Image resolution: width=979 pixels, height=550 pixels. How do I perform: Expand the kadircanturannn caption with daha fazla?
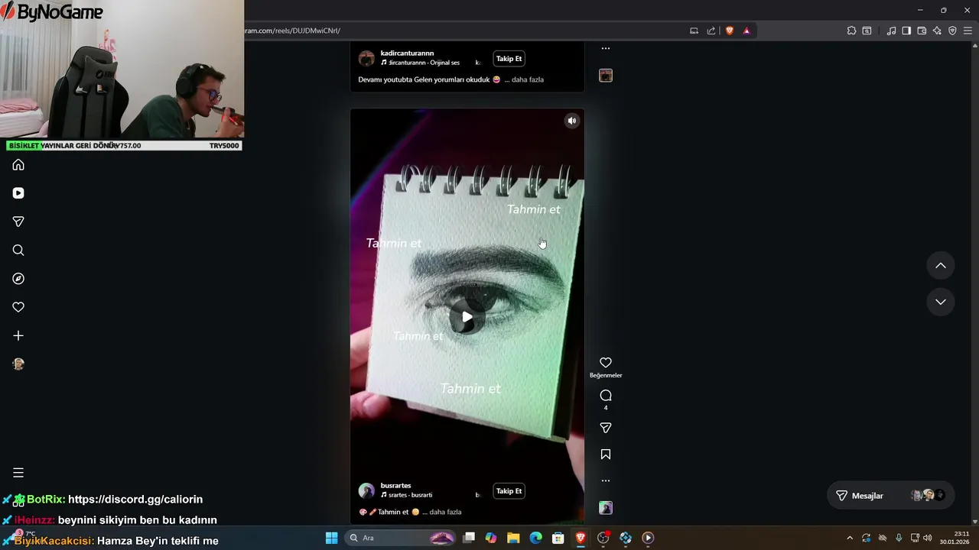click(x=527, y=79)
